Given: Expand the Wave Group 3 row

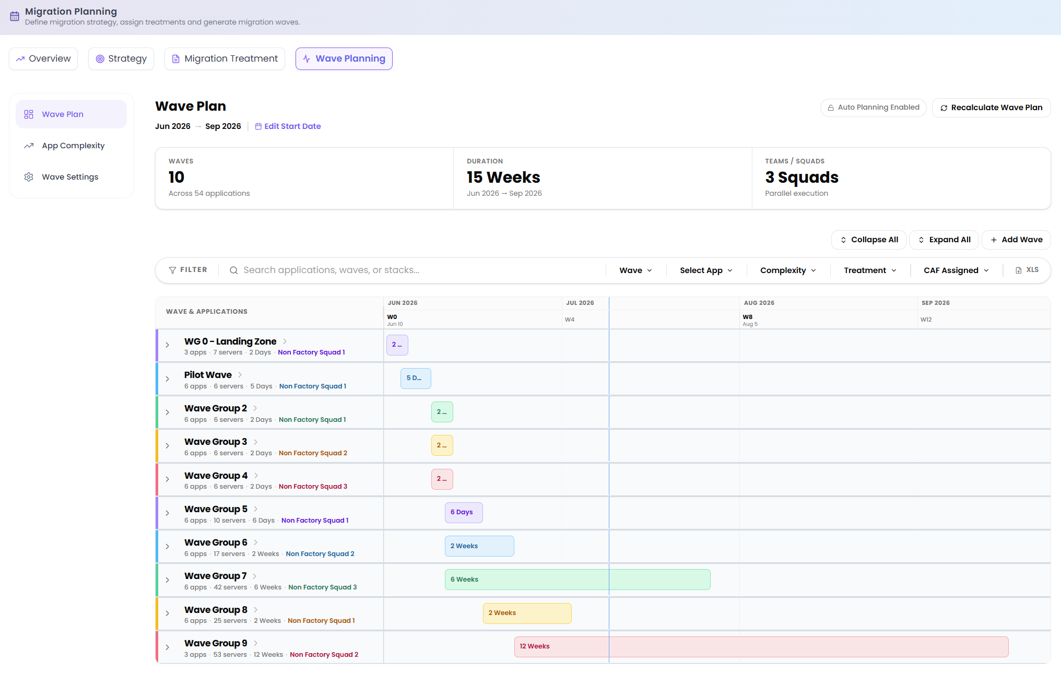Looking at the screenshot, I should (x=168, y=446).
